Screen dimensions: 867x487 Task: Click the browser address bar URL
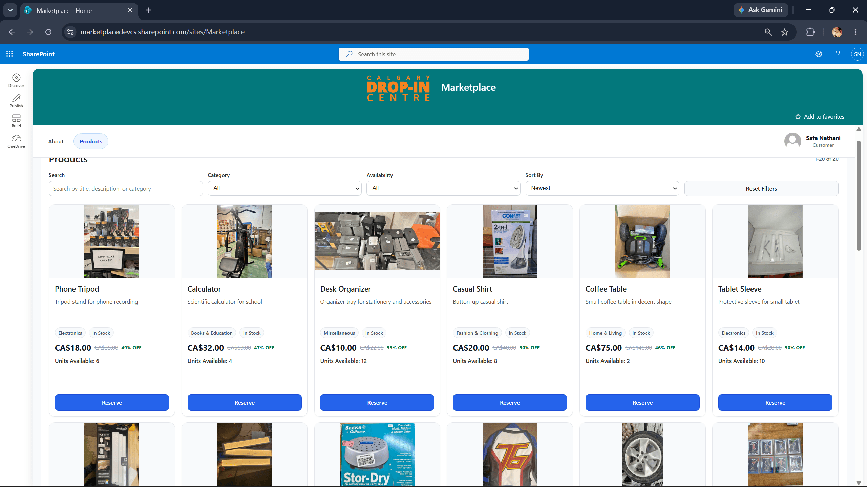pos(162,32)
